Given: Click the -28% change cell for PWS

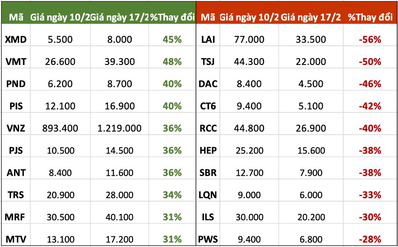Looking at the screenshot, I should [370, 239].
